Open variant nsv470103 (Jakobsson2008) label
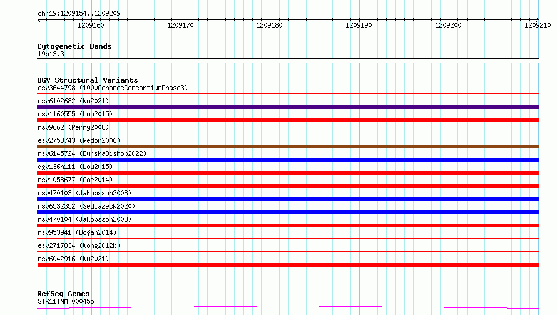The width and height of the screenshot is (557, 315). point(84,193)
